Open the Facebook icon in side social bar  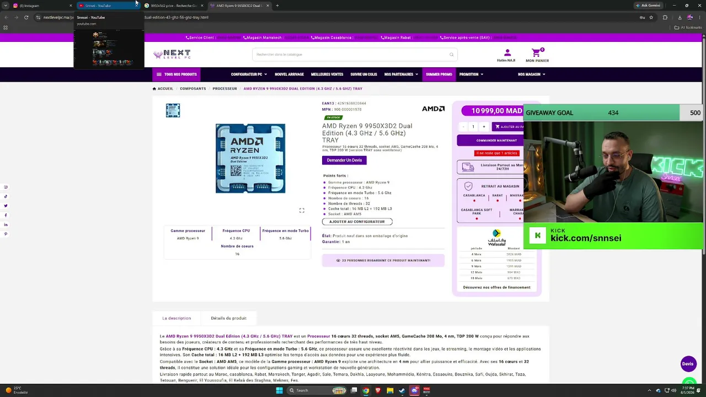(x=6, y=215)
